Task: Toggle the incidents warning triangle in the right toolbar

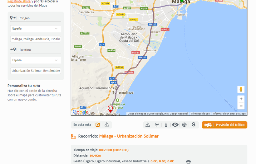Action: click(148, 125)
